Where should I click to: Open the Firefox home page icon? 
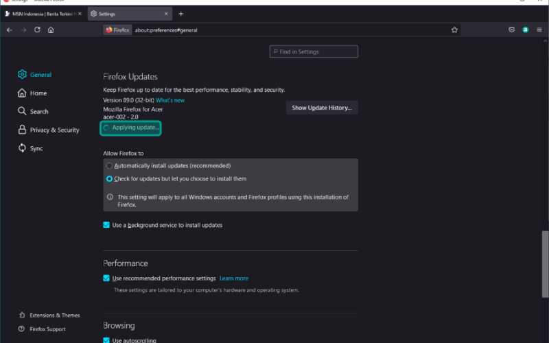point(51,30)
